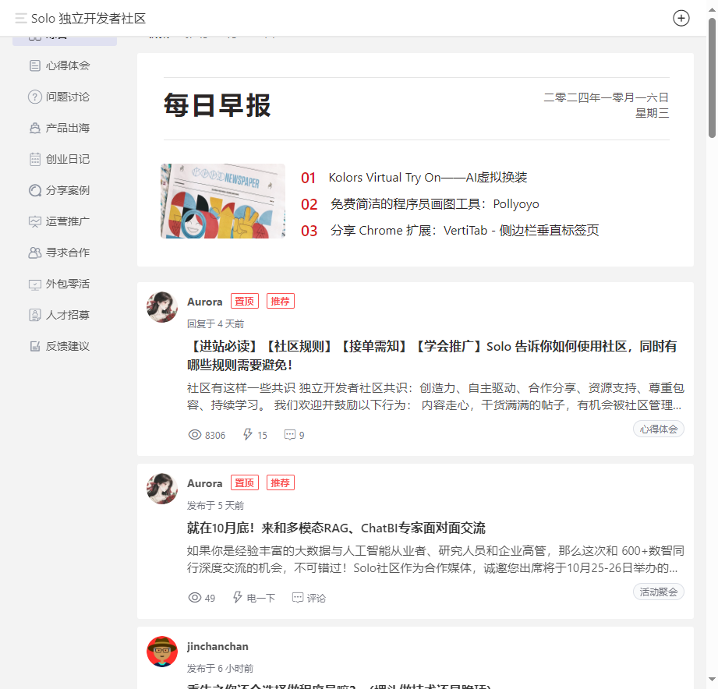Open the hamburger menu icon beside Solo
The width and height of the screenshot is (718, 689).
(20, 18)
